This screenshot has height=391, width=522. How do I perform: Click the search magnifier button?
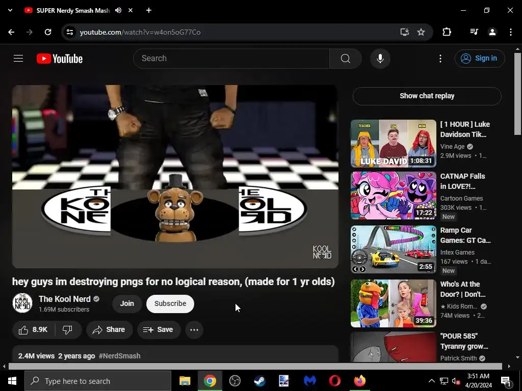tap(346, 59)
